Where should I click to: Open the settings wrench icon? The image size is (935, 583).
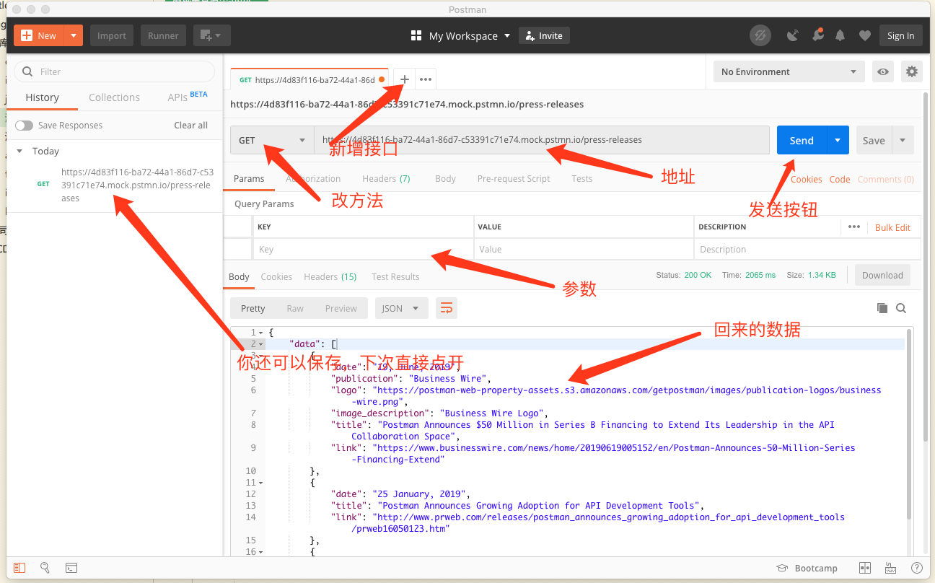[x=817, y=35]
